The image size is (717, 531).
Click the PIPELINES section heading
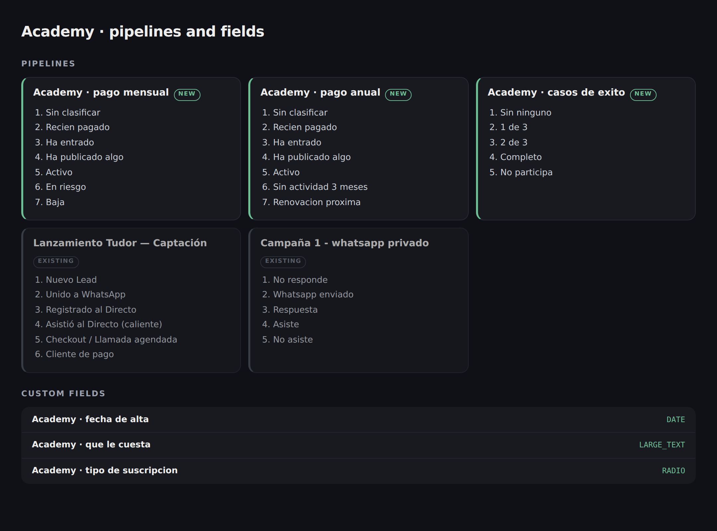tap(48, 64)
